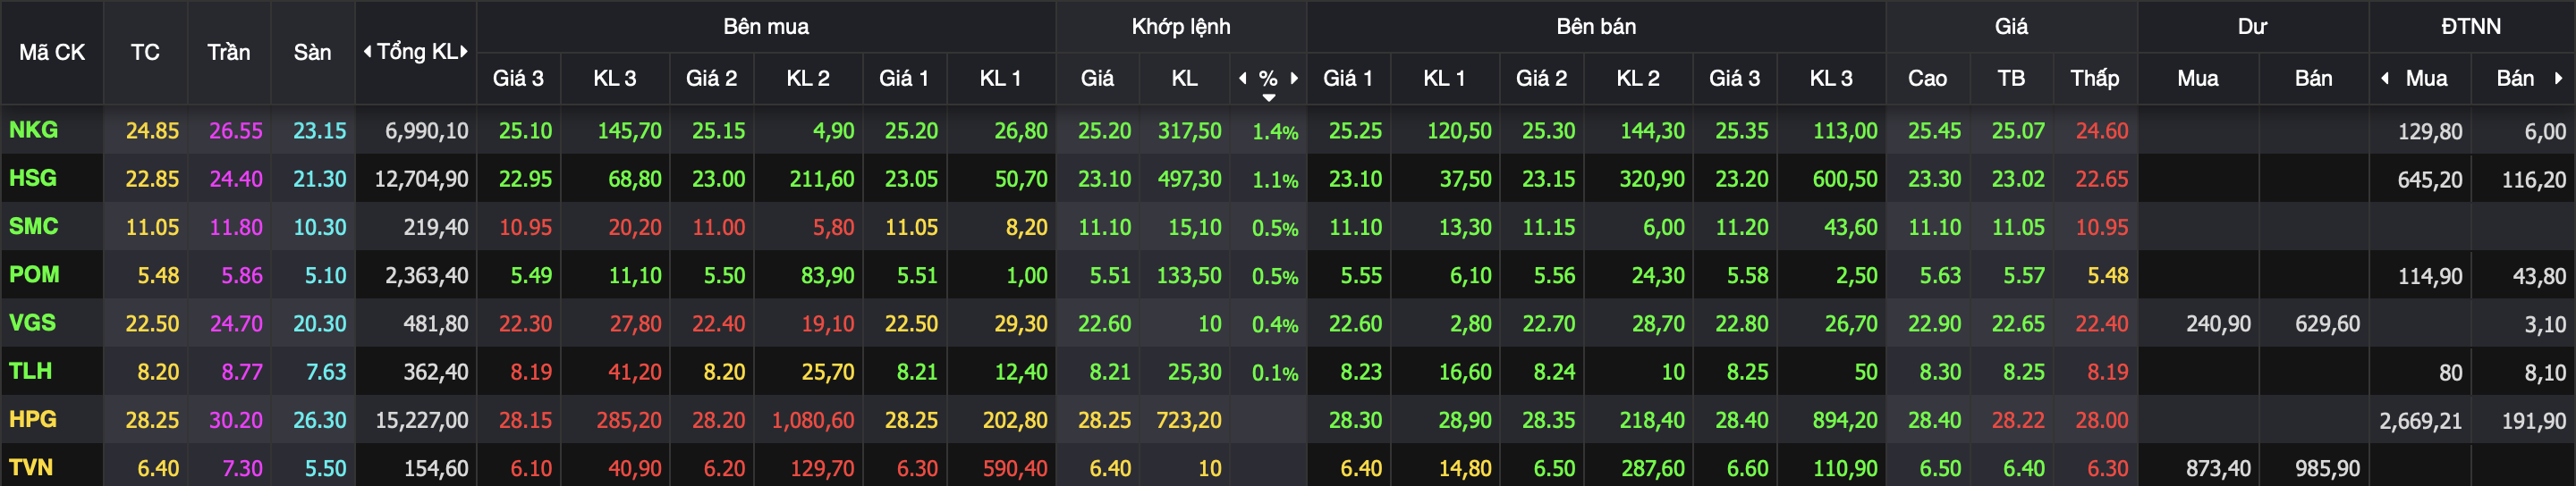
Task: Click SMC floor price 10.30
Action: 320,228
